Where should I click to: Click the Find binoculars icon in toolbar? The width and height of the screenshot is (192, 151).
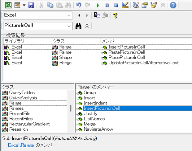tap(68, 5)
